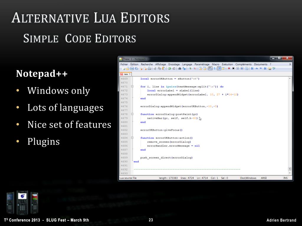This screenshot has width=302, height=226.
Task: Save current recorded macro icon
Action: [247, 68]
